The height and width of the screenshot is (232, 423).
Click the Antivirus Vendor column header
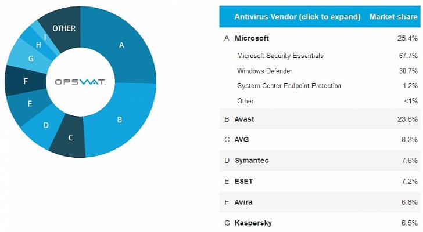pos(297,17)
